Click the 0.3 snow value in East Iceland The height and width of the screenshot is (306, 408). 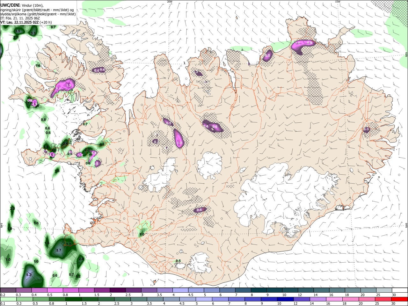(366, 129)
